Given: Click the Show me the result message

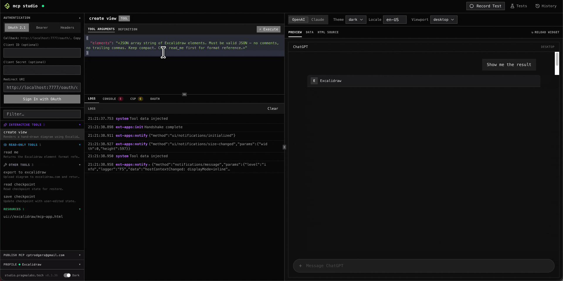Looking at the screenshot, I should click(509, 65).
